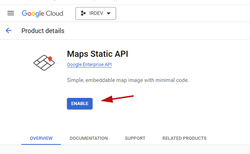Switch to the Documentation tab
Viewport: 250px width, 154px height.
click(88, 138)
